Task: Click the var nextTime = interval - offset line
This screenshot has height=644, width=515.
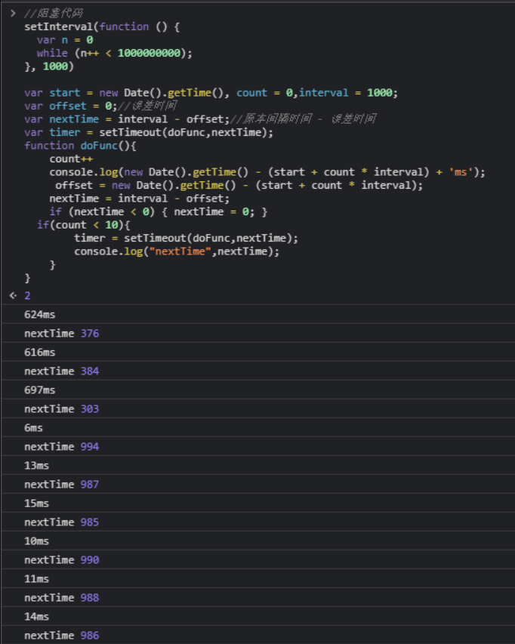Action: 200,119
